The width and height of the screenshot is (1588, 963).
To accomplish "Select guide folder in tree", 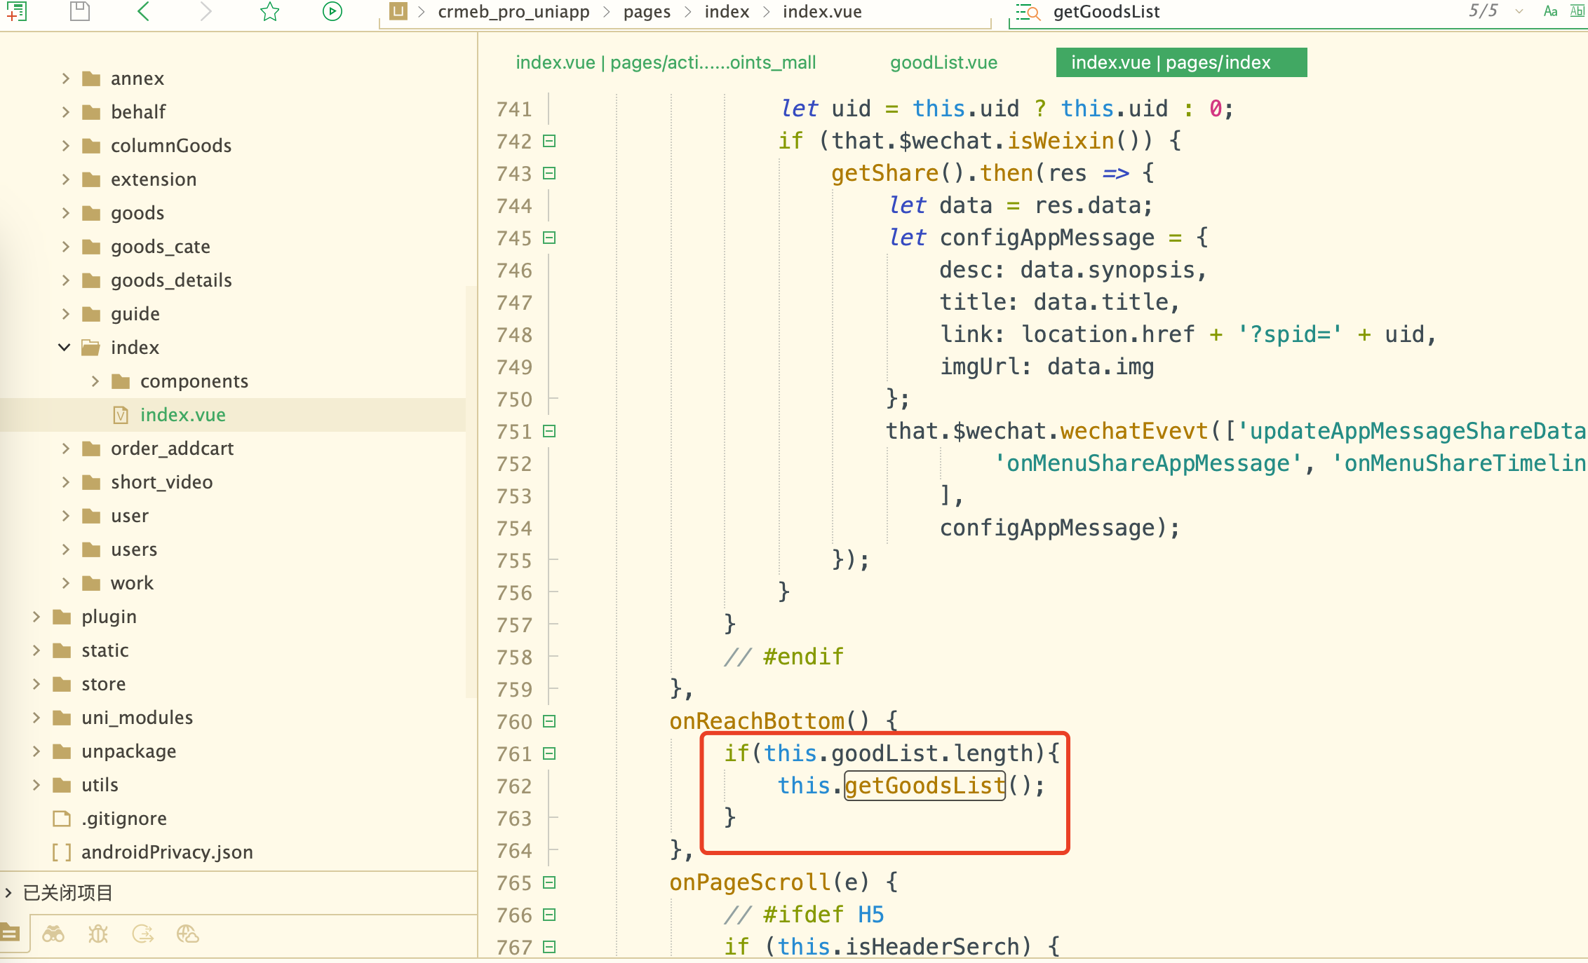I will click(135, 314).
